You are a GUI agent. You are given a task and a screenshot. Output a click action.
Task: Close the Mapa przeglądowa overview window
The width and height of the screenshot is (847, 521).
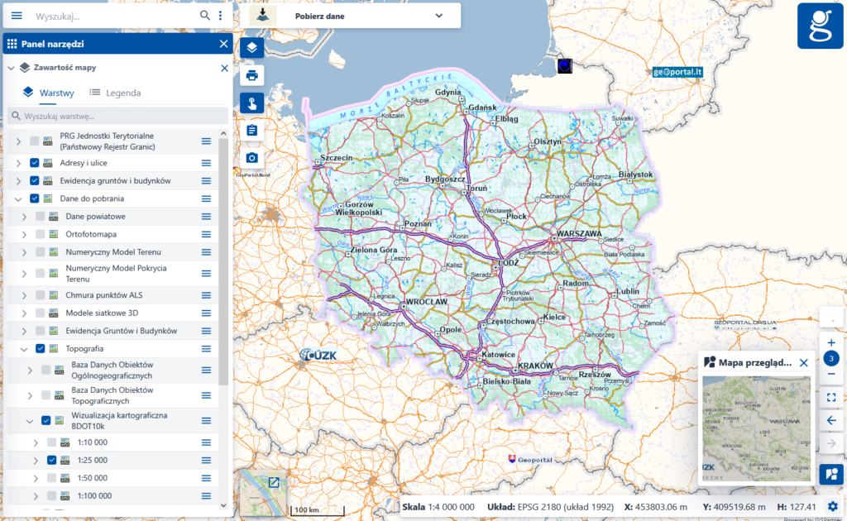[803, 362]
